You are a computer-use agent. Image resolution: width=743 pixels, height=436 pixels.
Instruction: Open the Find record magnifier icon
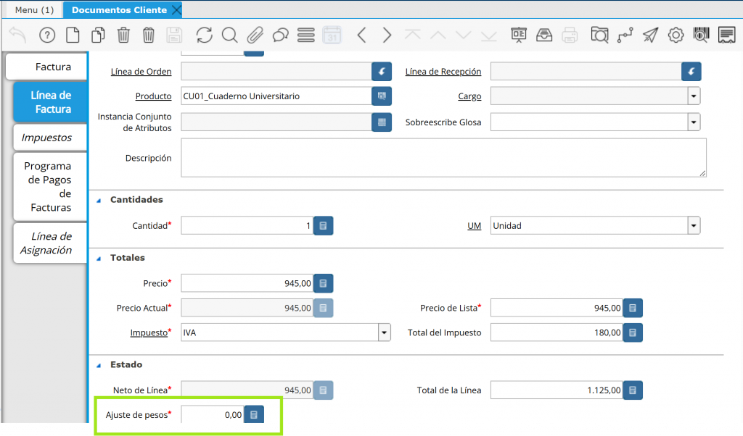[x=230, y=35]
